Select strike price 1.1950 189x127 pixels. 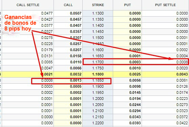98,92
